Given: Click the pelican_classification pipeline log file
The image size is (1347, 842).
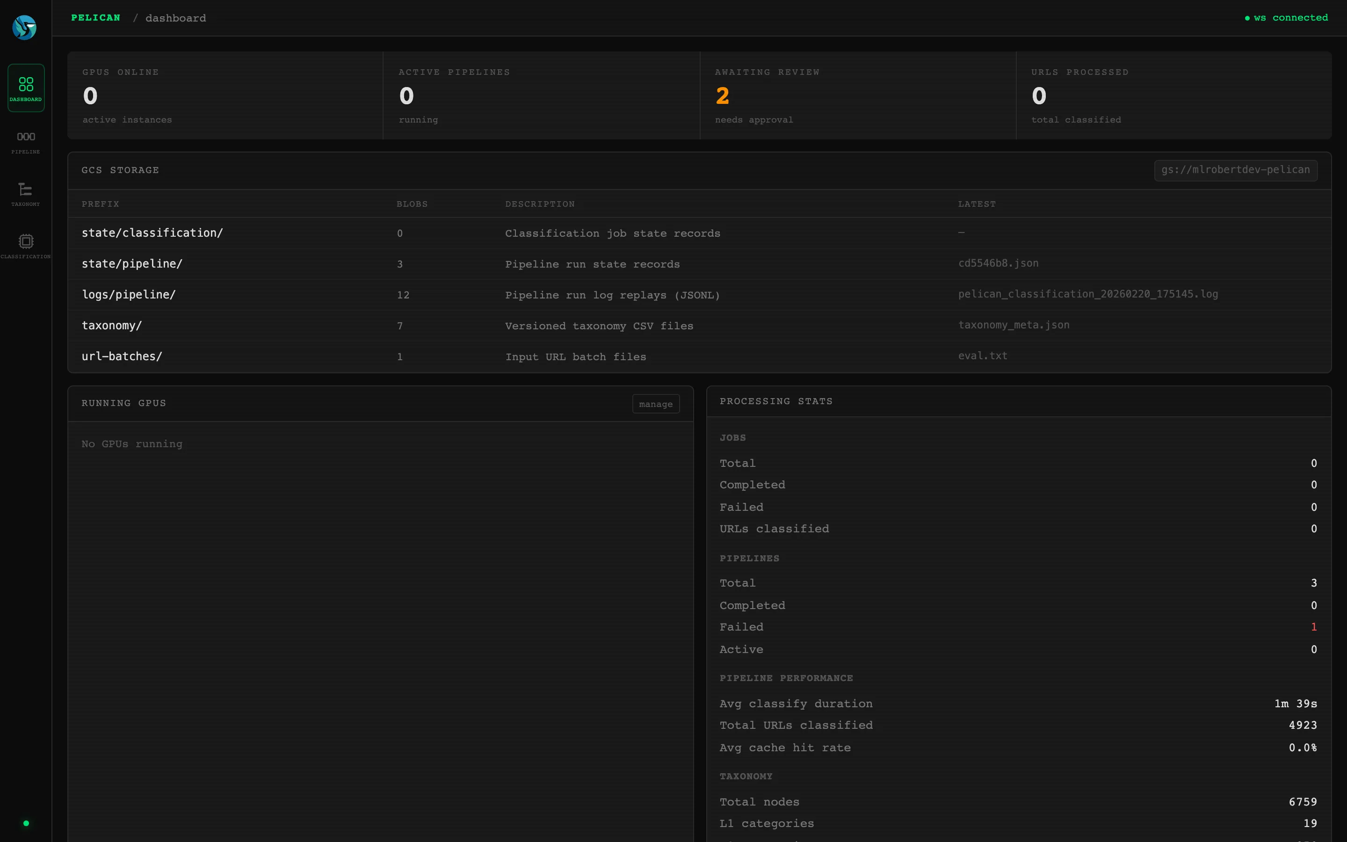Looking at the screenshot, I should point(1087,294).
